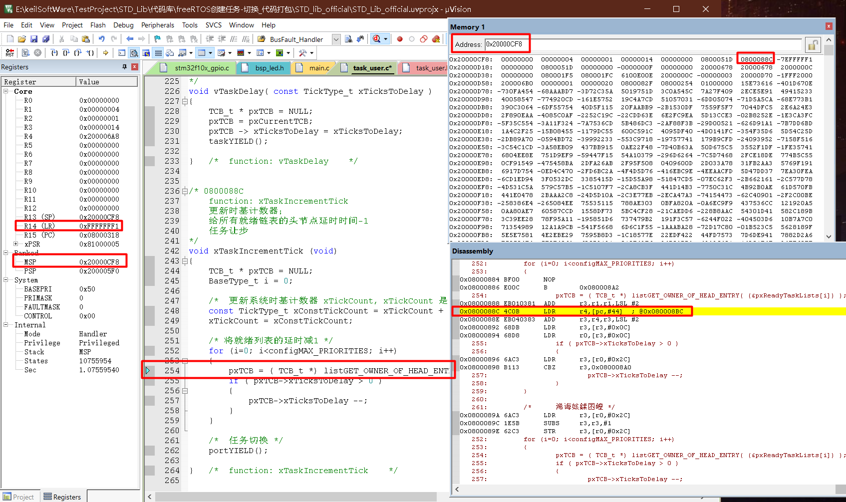
Task: Click the Insert/Remove Breakpoint red dot icon
Action: pyautogui.click(x=400, y=39)
